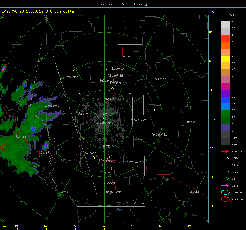Click the Stettler map label
This screenshot has width=246, height=230.
pos(159,79)
